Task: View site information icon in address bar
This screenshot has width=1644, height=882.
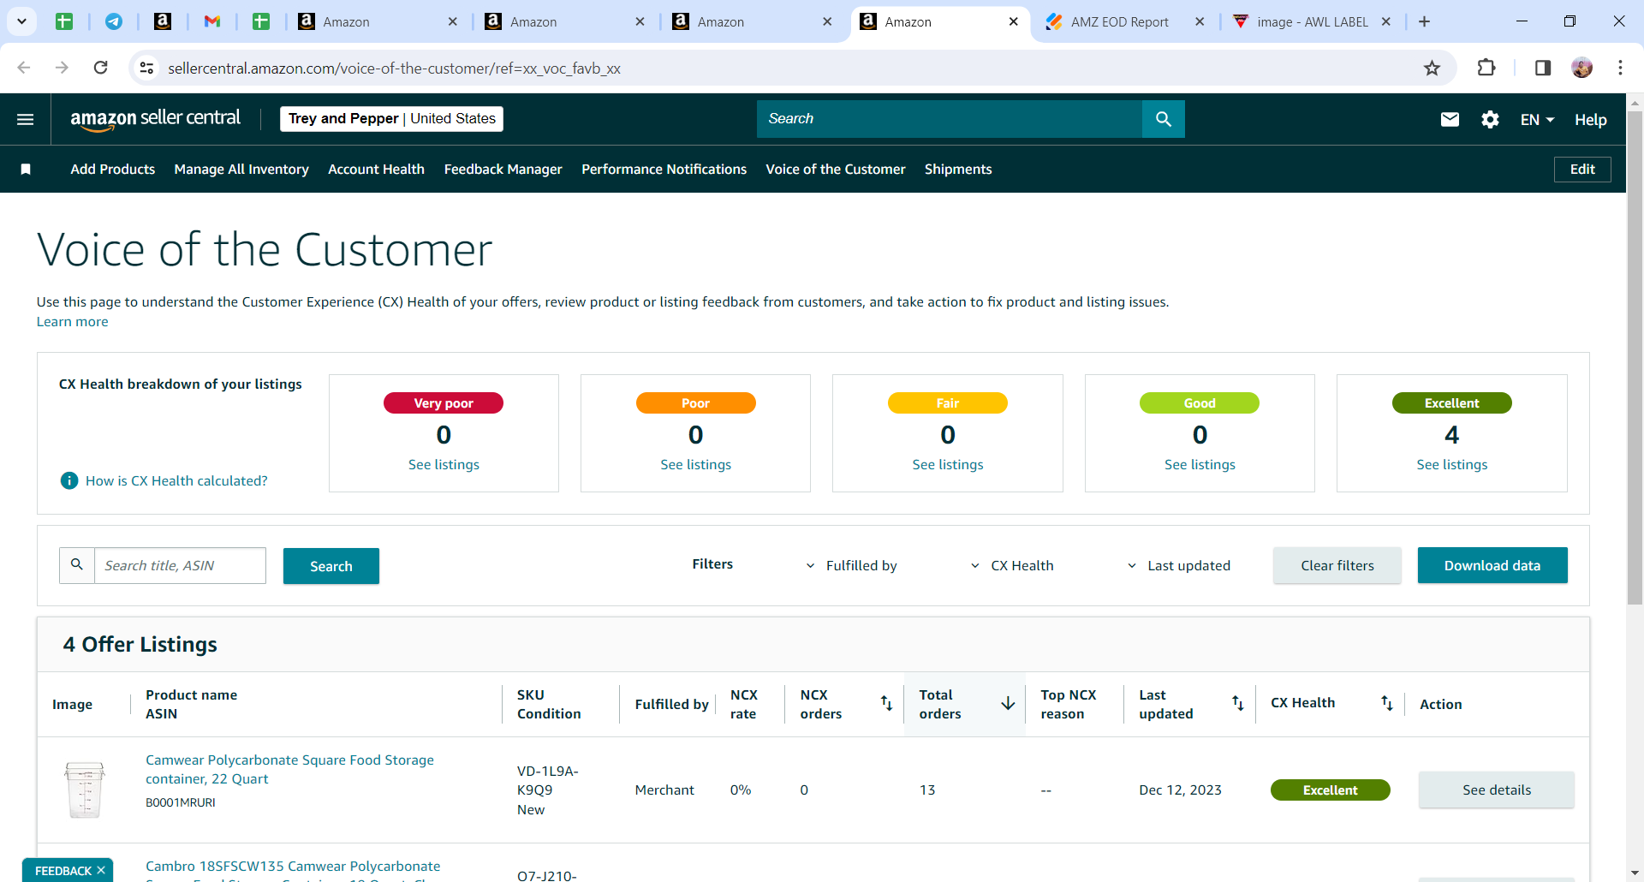Action: click(147, 68)
